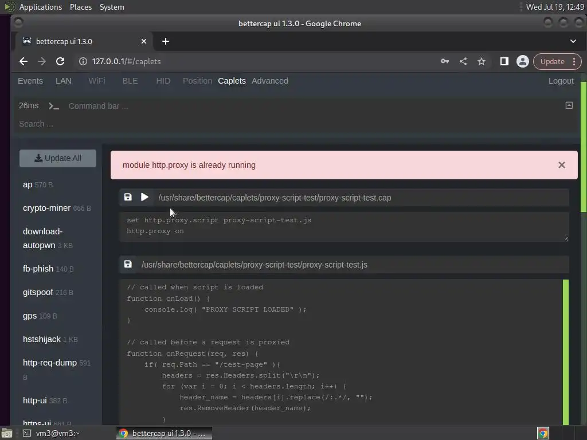Reload the bettercap page
The width and height of the screenshot is (587, 440).
tap(60, 61)
